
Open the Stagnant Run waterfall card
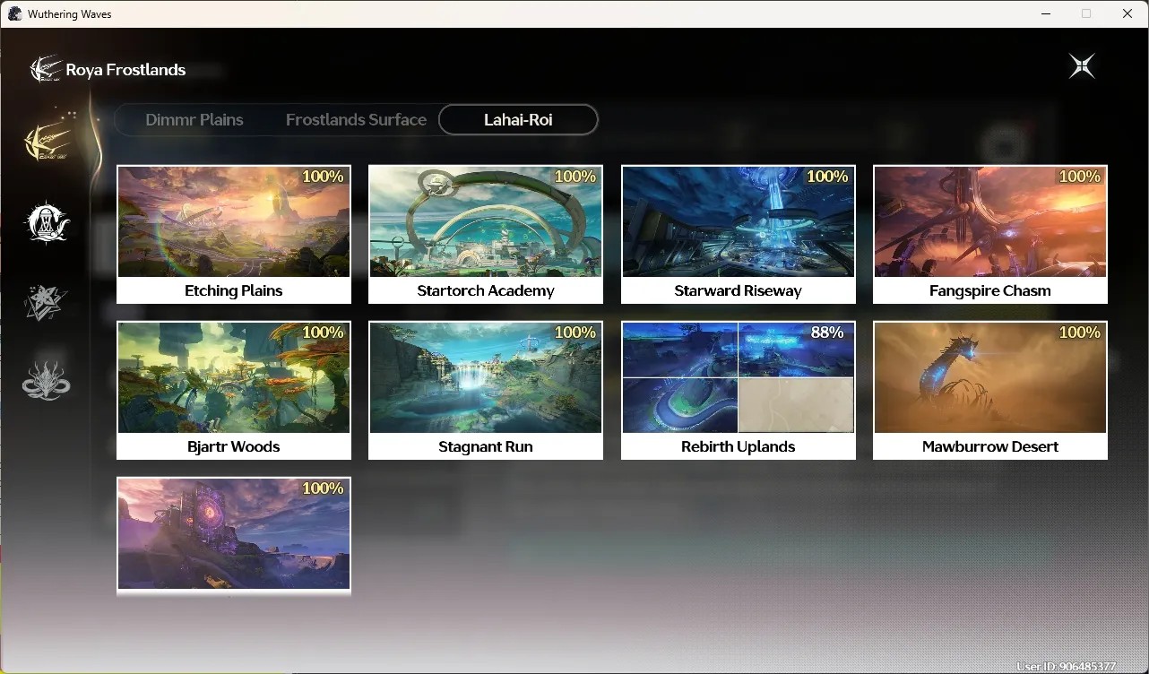click(x=486, y=390)
